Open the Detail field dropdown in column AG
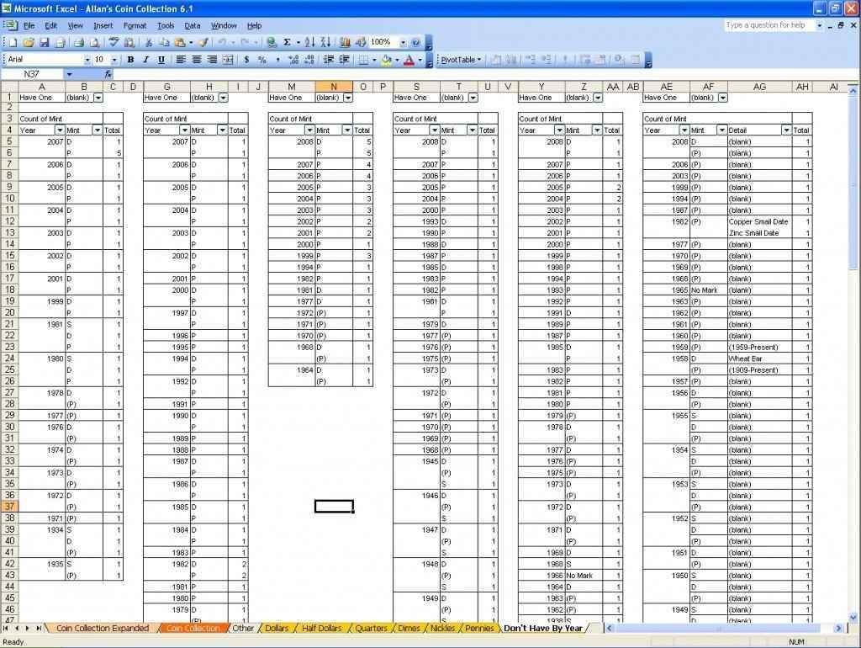861x648 pixels. 786,130
